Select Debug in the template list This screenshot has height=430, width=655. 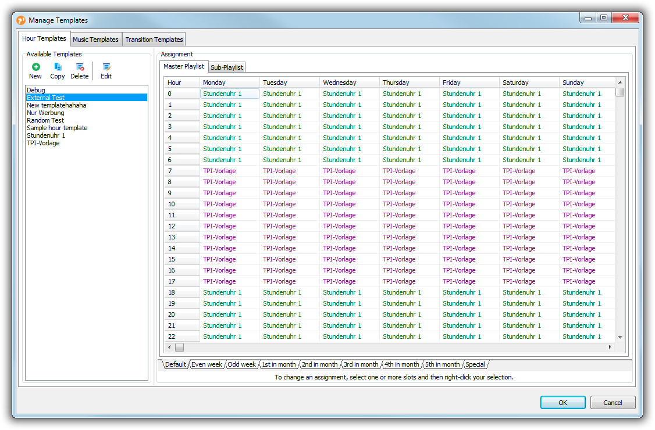(36, 90)
